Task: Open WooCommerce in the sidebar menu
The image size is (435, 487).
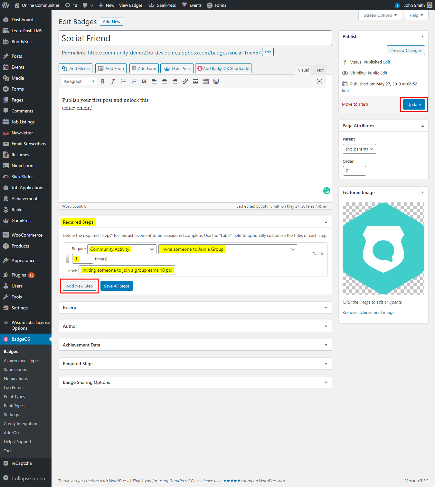Action: tap(27, 235)
